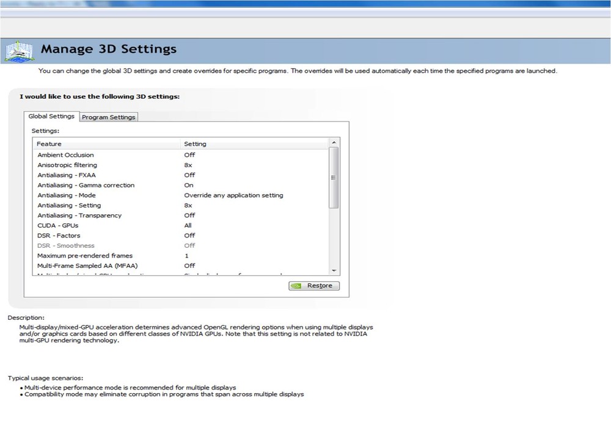Open Ambient Occlusion setting value Off
This screenshot has width=611, height=448.
click(189, 155)
